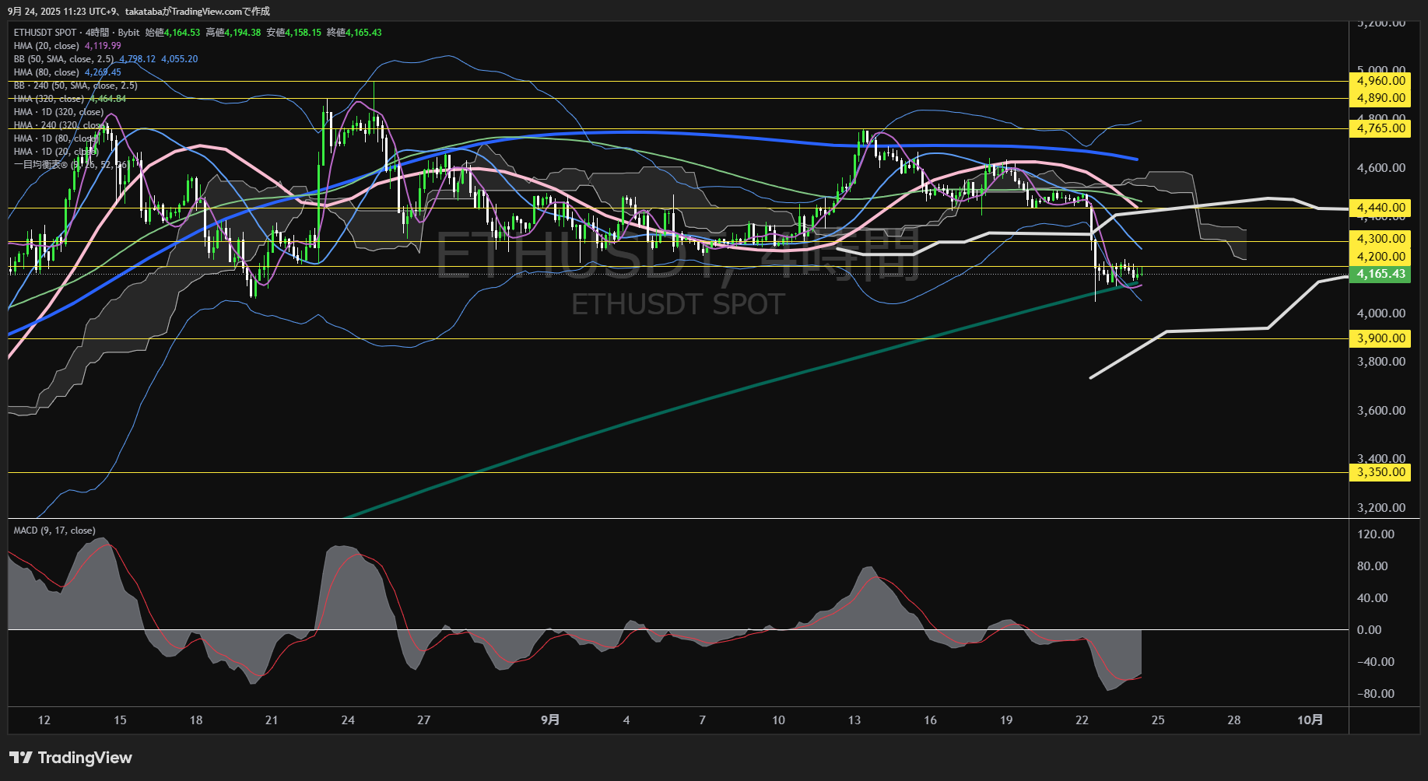1428x781 pixels.
Task: Click the BB lower value 4,055.20
Action: [x=180, y=59]
